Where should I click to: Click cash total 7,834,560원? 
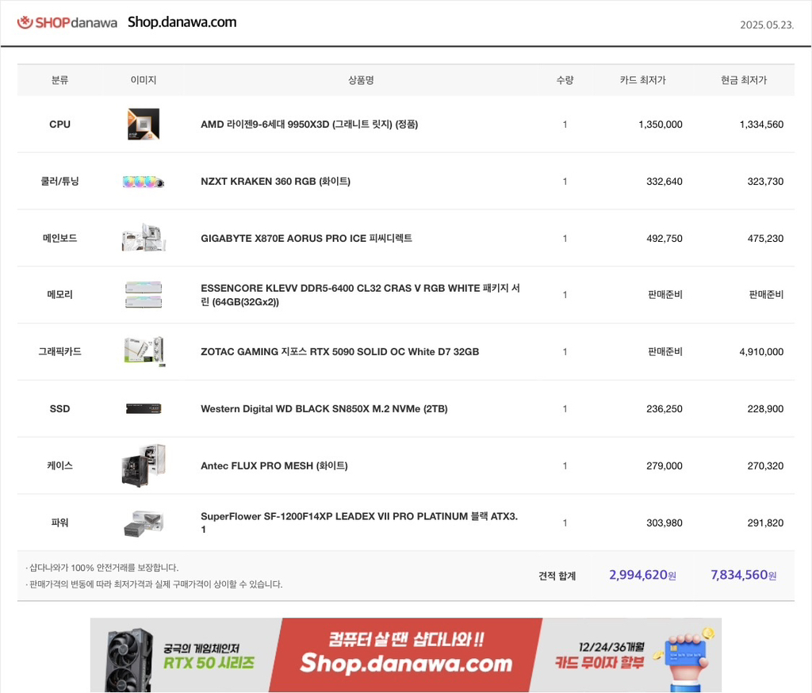744,575
